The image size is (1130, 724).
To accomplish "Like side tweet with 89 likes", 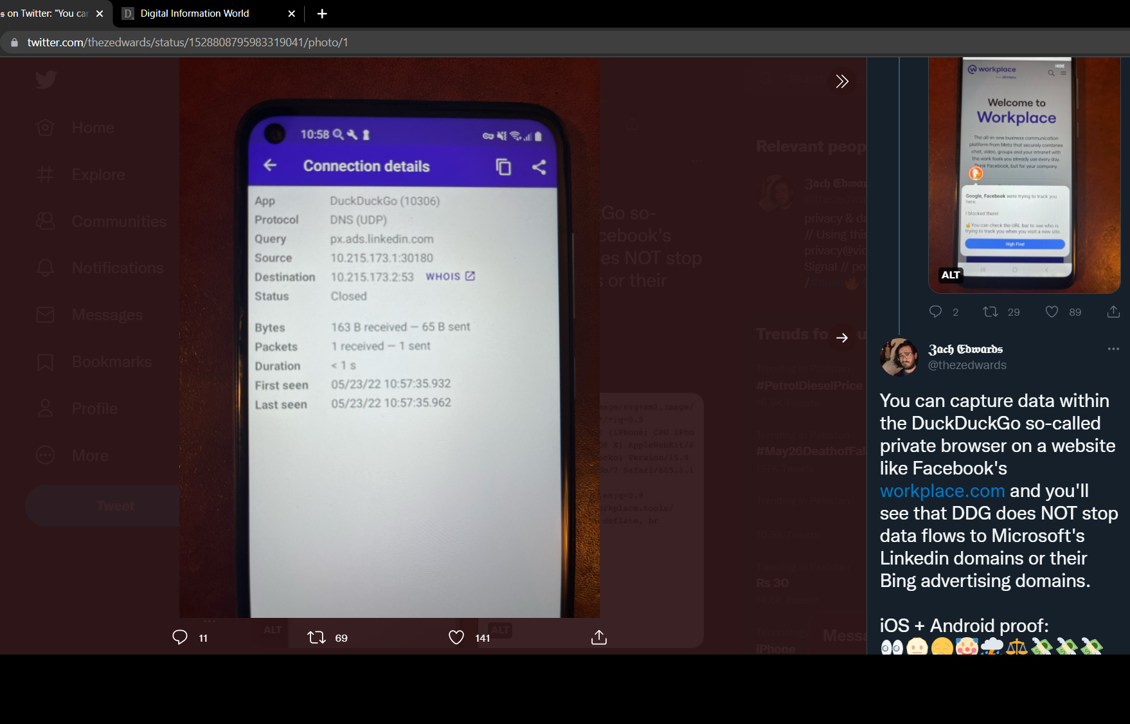I will (1063, 312).
